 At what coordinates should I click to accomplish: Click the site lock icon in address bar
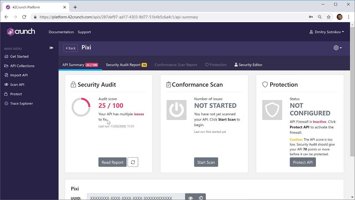point(35,17)
